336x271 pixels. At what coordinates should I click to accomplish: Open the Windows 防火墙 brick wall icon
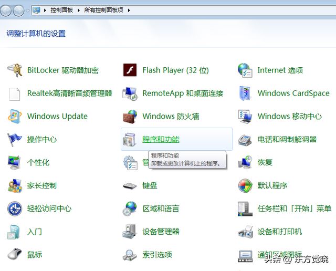pyautogui.click(x=130, y=116)
